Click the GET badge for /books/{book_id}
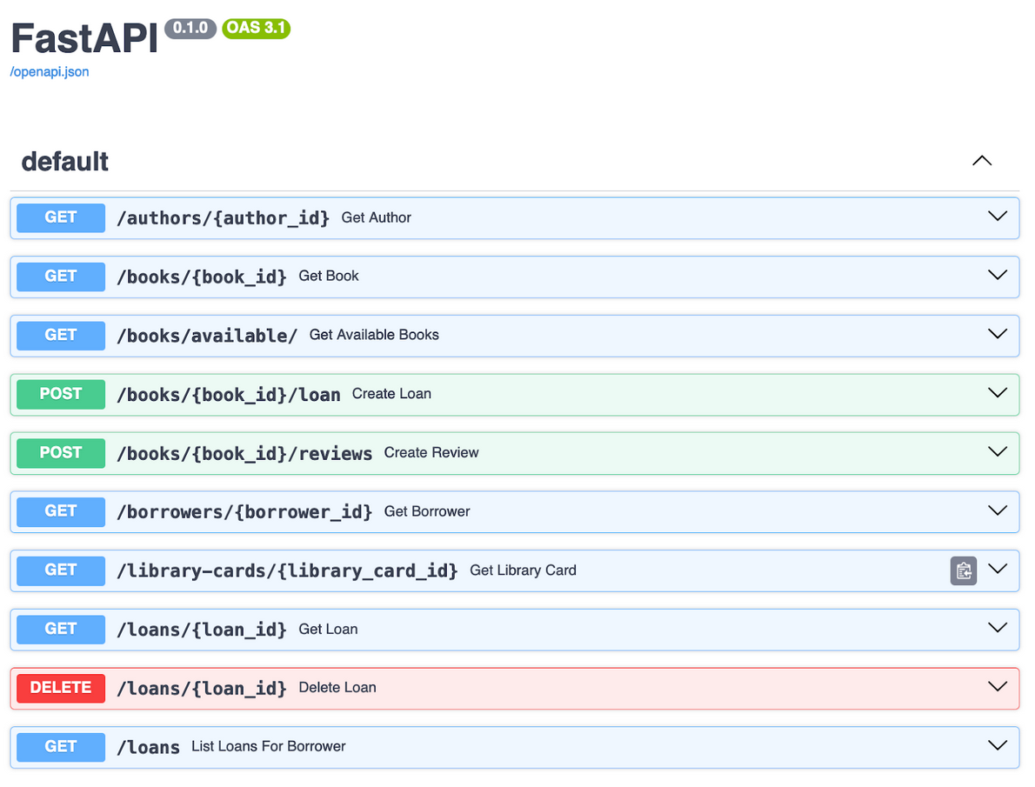 61,277
